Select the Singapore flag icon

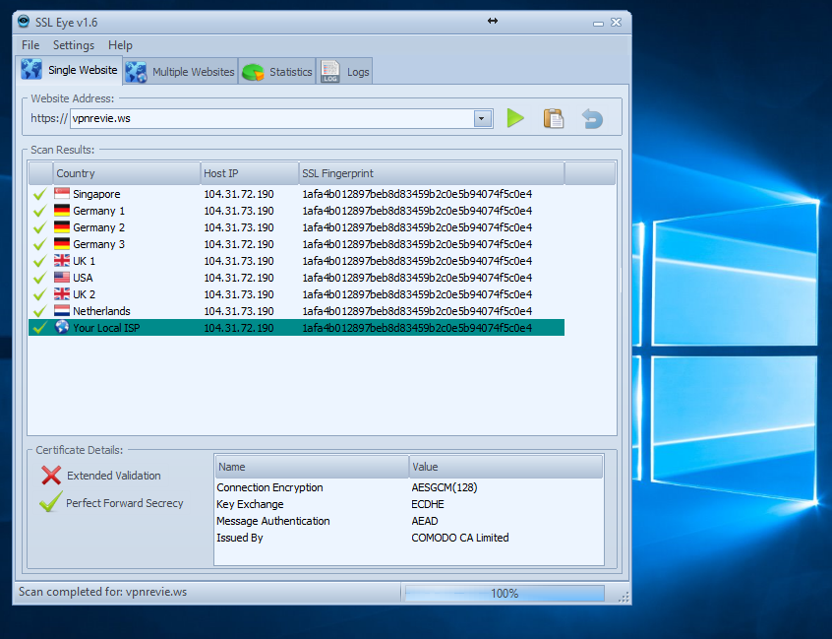(x=62, y=194)
